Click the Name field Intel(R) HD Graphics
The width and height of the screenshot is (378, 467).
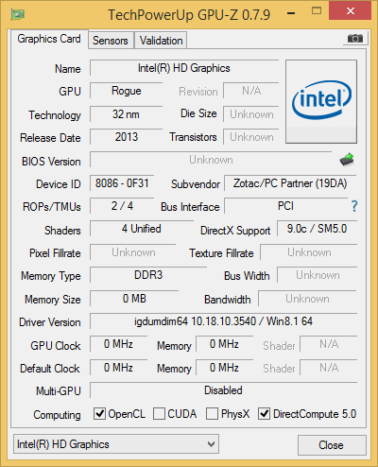[184, 68]
